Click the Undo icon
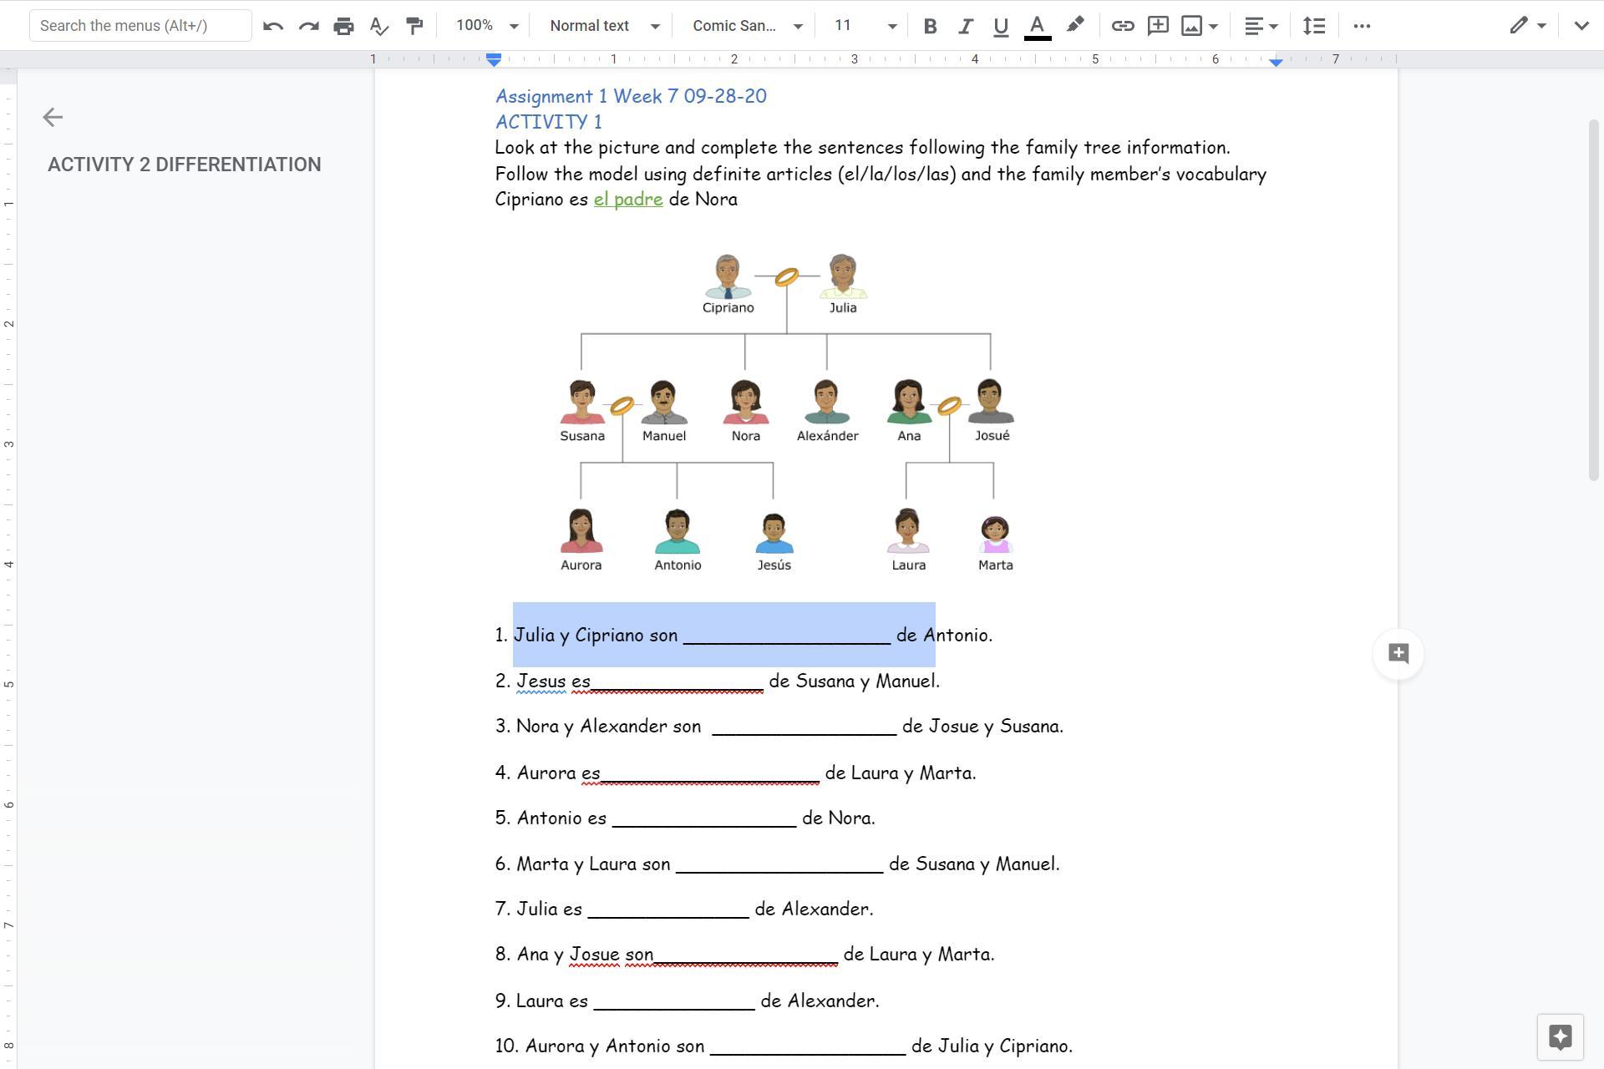This screenshot has width=1604, height=1069. click(x=272, y=26)
